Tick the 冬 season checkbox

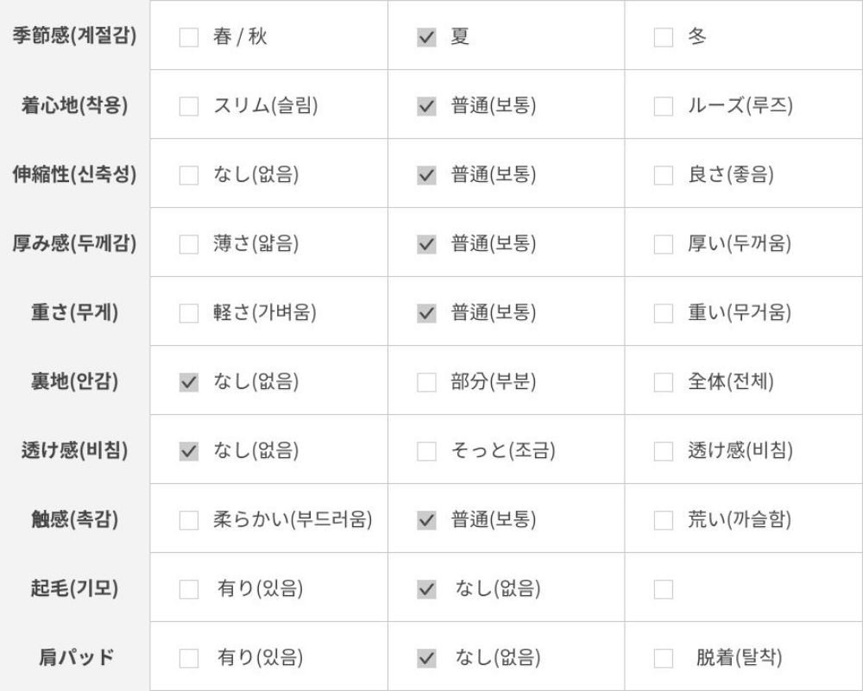[x=664, y=38]
